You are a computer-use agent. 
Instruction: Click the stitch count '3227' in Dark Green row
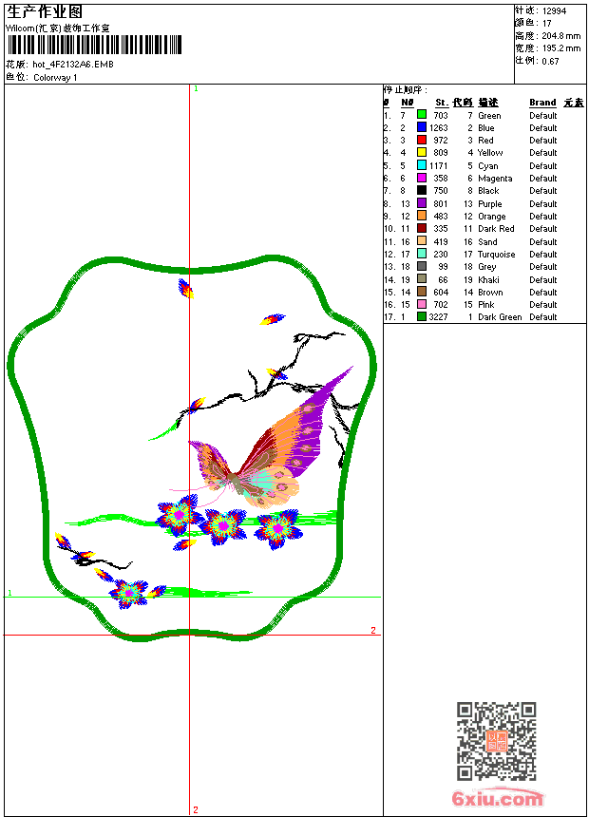coord(438,317)
